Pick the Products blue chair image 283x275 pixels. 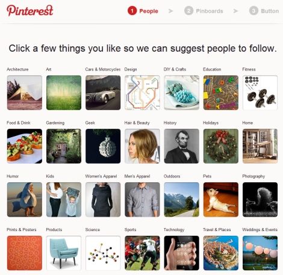point(64,253)
